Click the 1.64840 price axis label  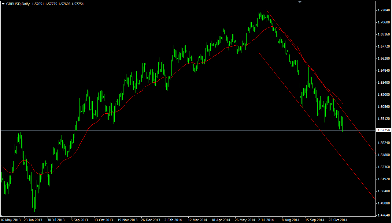pos(384,70)
